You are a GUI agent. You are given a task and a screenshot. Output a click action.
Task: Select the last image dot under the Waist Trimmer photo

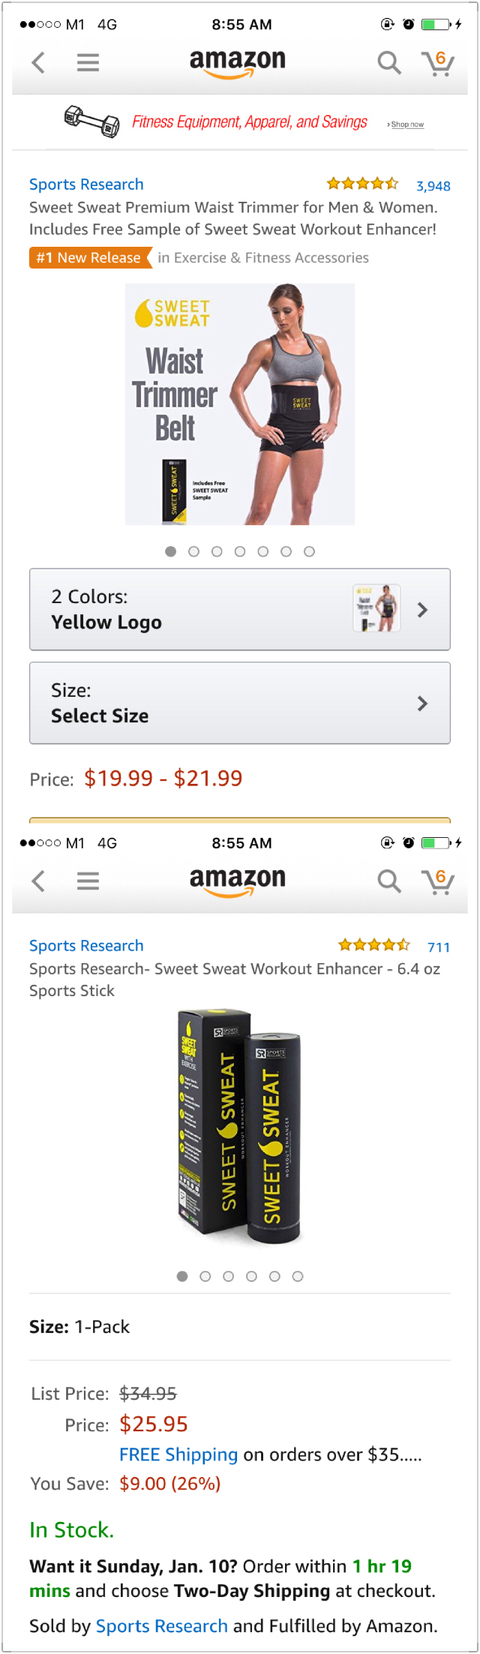(x=309, y=551)
